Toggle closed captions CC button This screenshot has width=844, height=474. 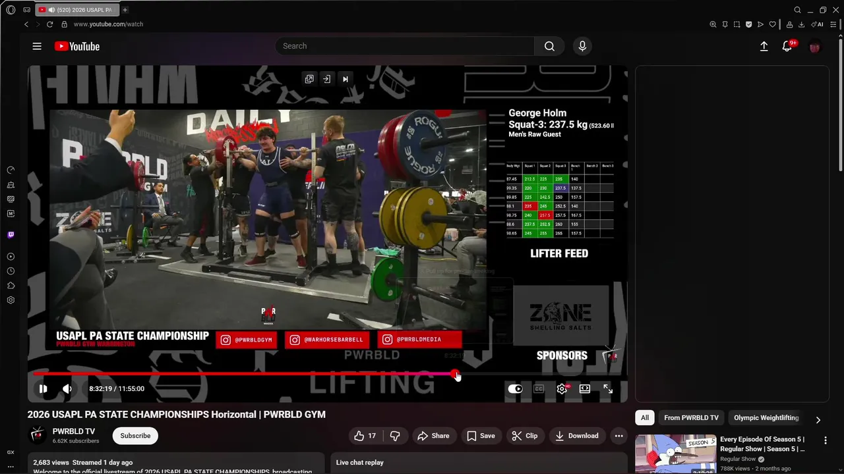pyautogui.click(x=539, y=388)
